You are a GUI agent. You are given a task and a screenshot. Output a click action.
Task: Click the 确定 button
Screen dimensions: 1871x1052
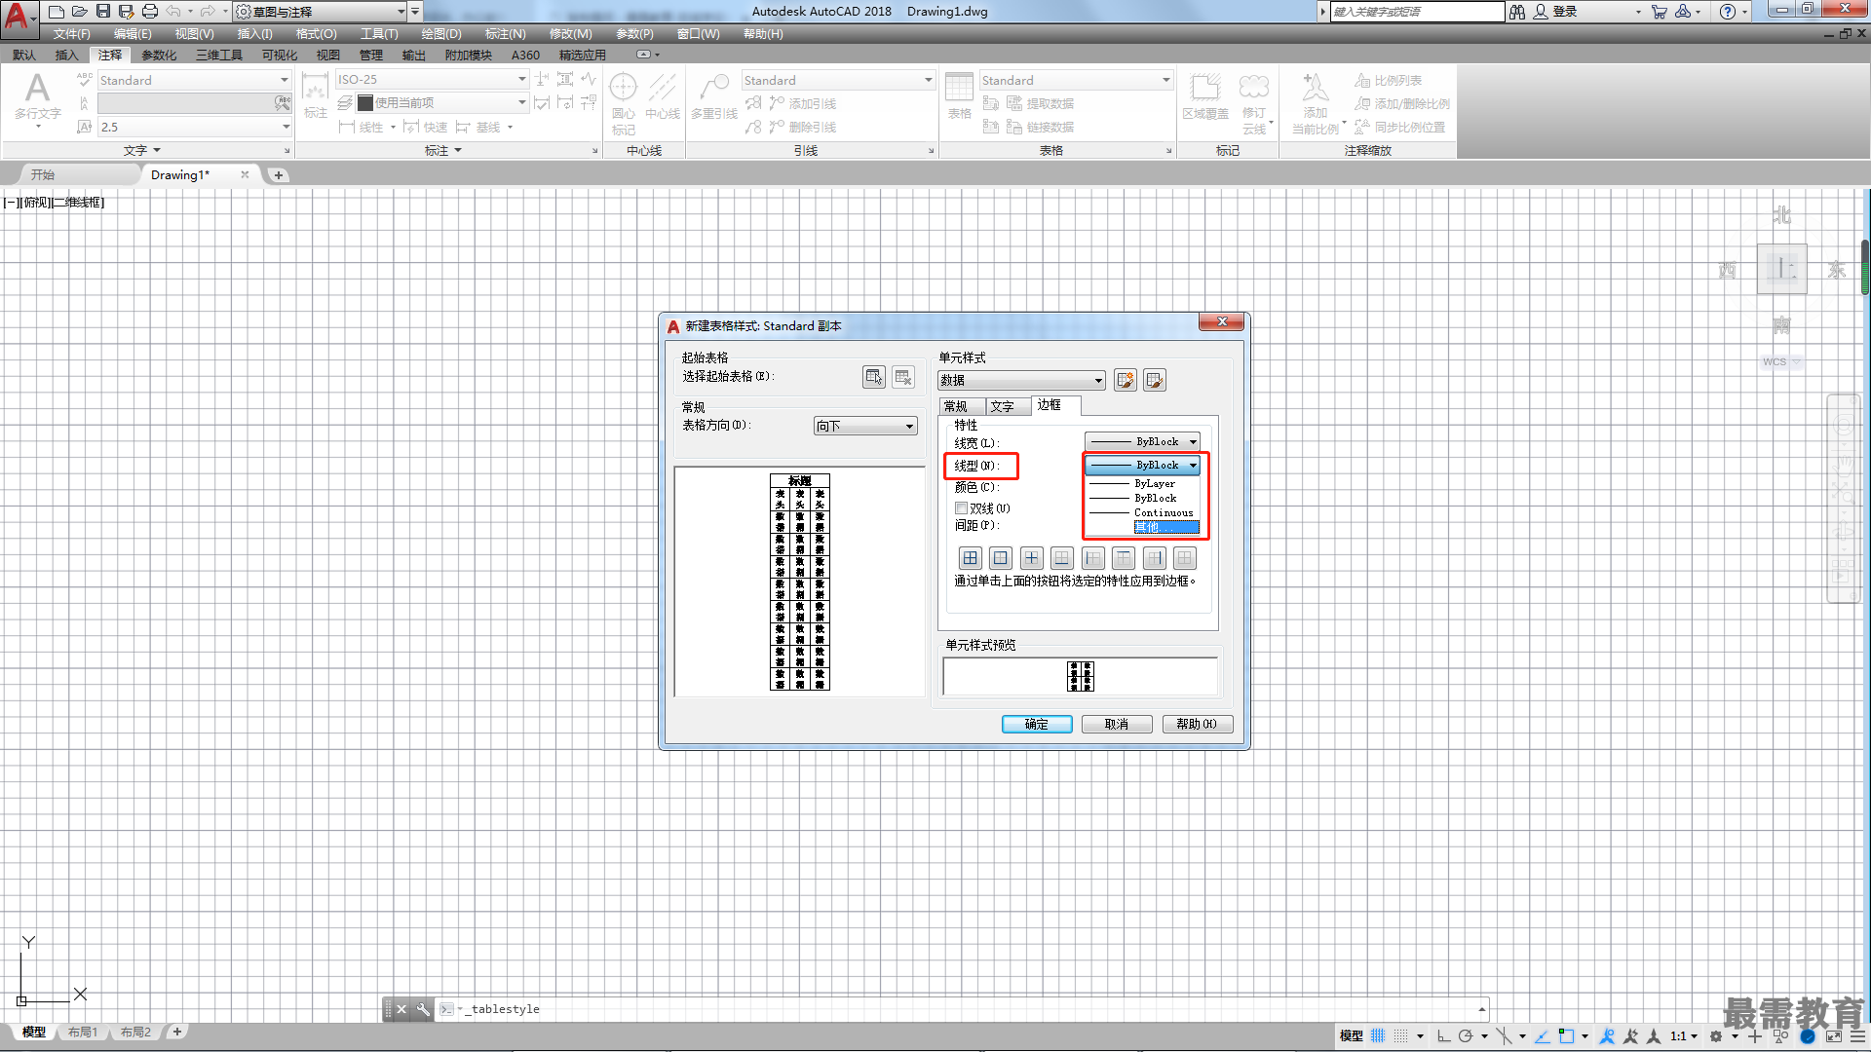pyautogui.click(x=1037, y=725)
